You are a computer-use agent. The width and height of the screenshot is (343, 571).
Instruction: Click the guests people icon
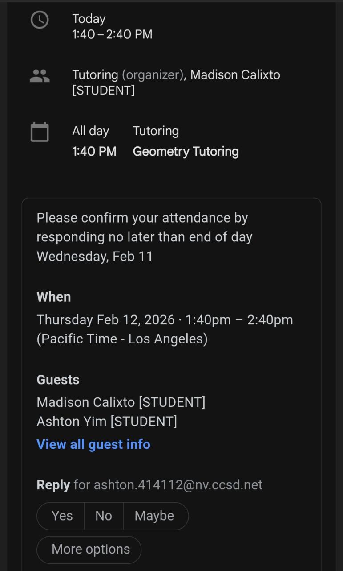click(40, 76)
